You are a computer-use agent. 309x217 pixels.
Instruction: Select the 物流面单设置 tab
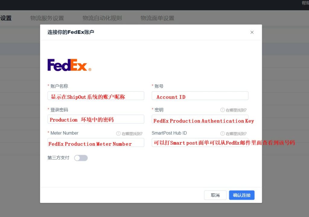pos(157,18)
